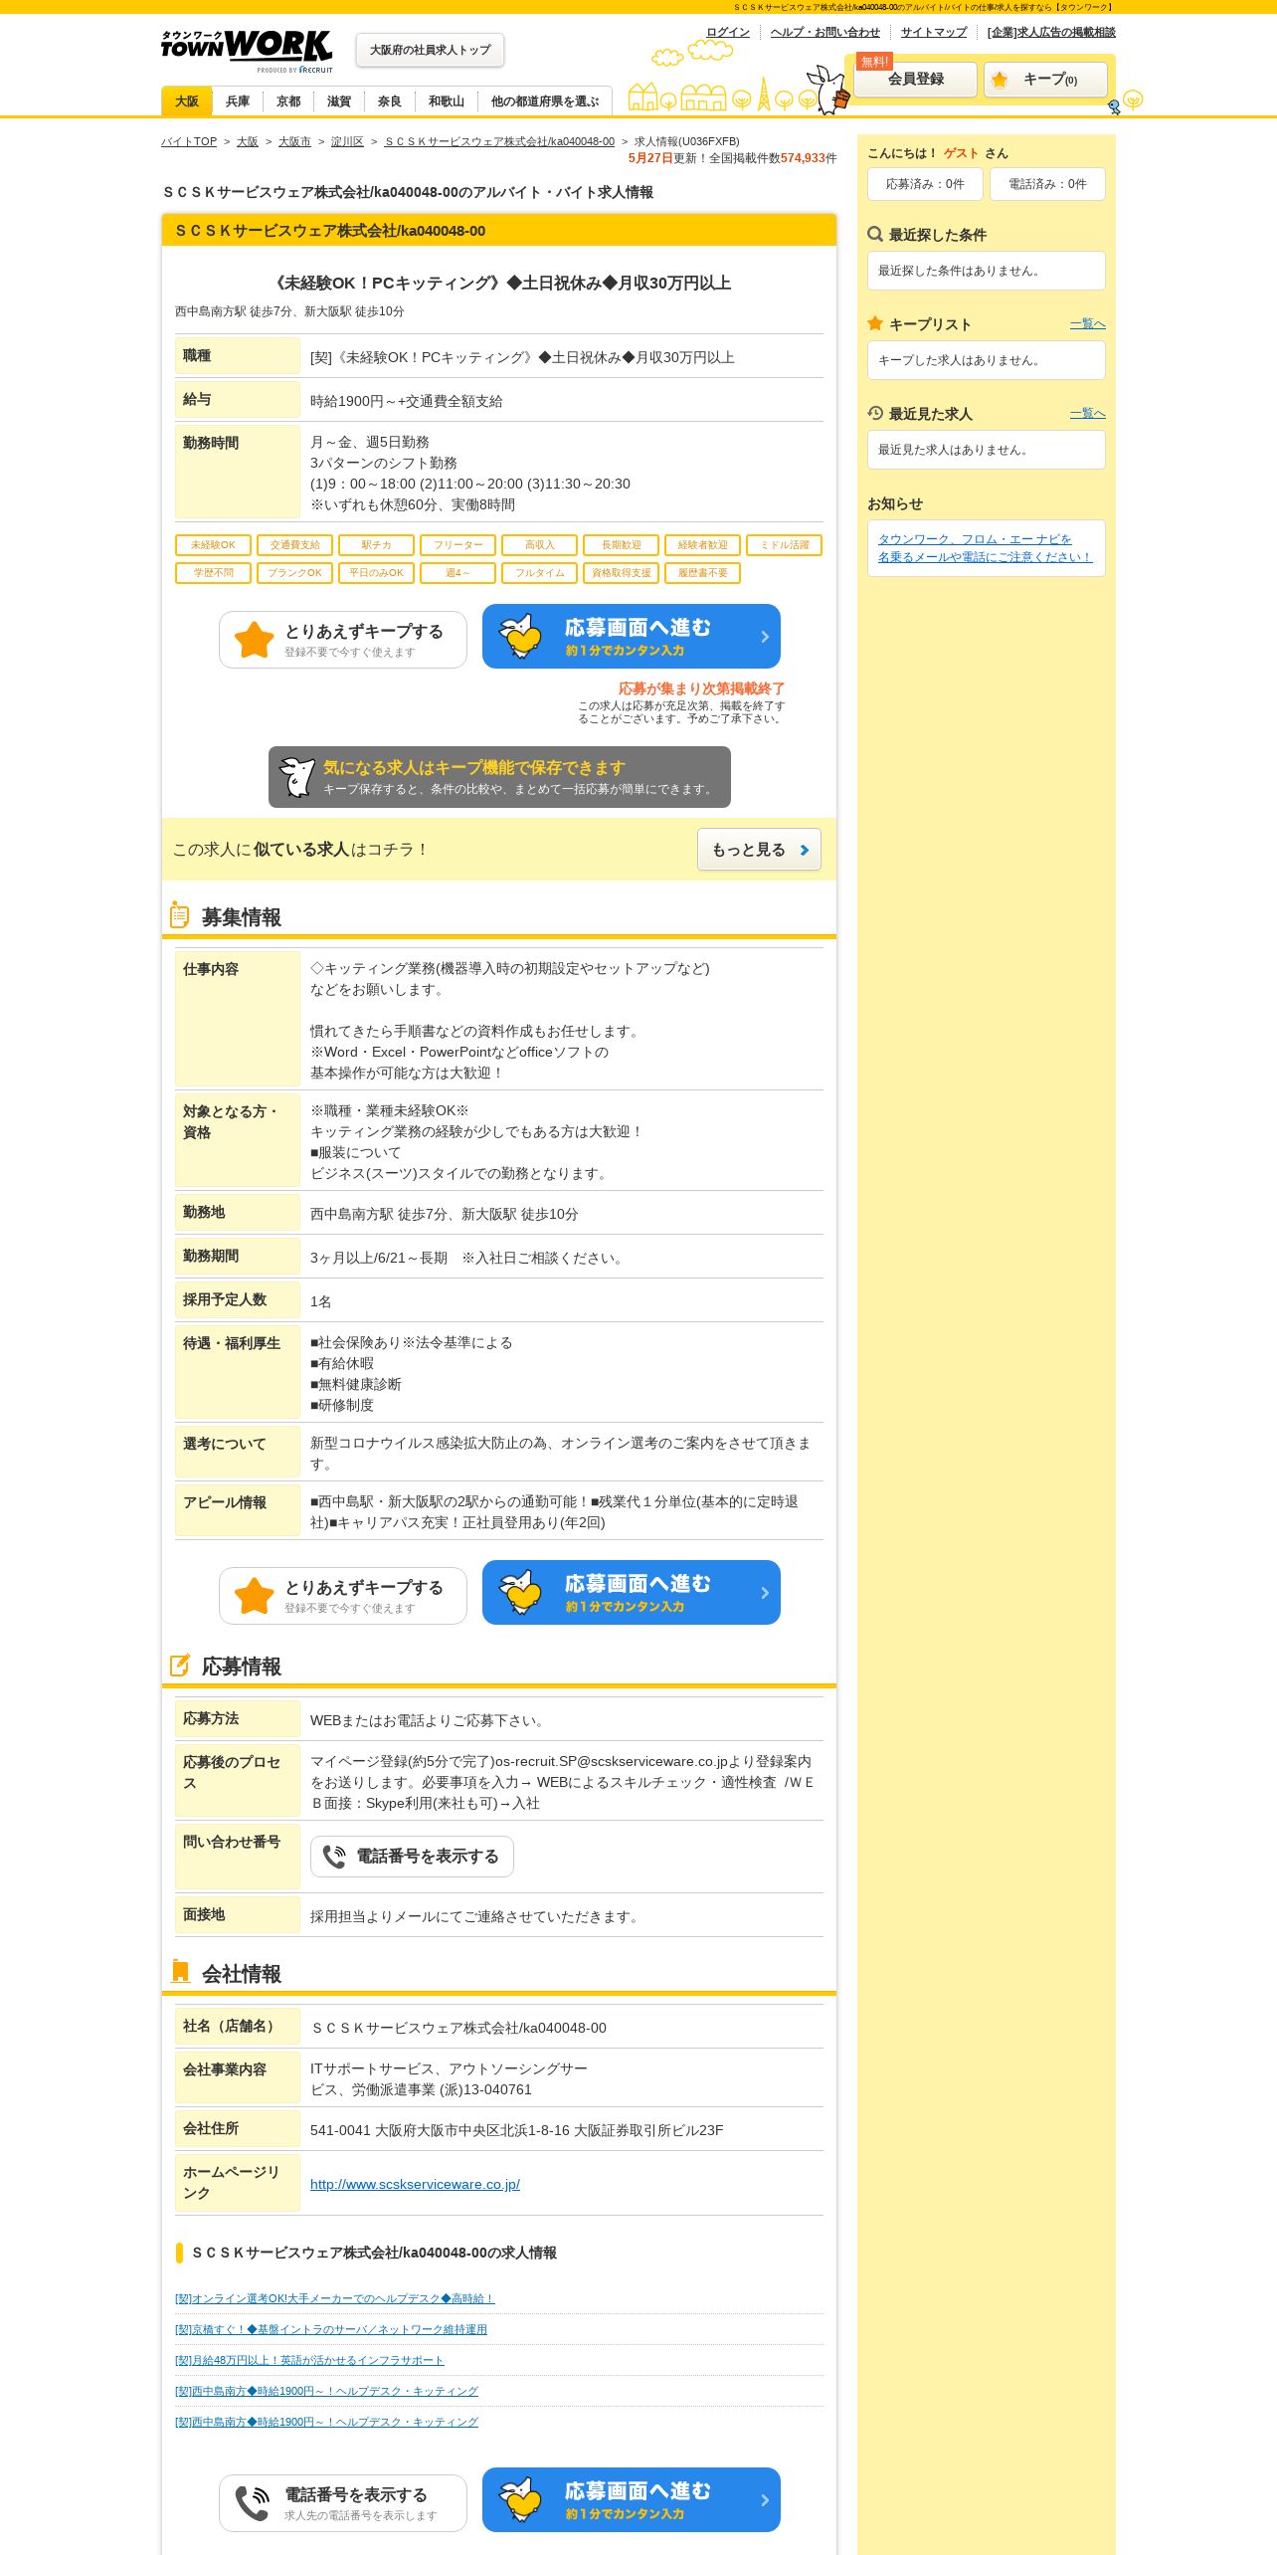
Task: Click the 駅チカ tag
Action: tap(376, 545)
